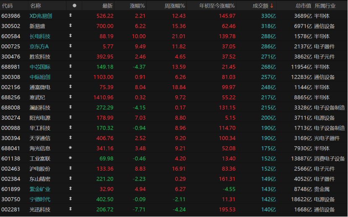Click the circle dot column header
The width and height of the screenshot is (348, 217).
click(x=74, y=5)
